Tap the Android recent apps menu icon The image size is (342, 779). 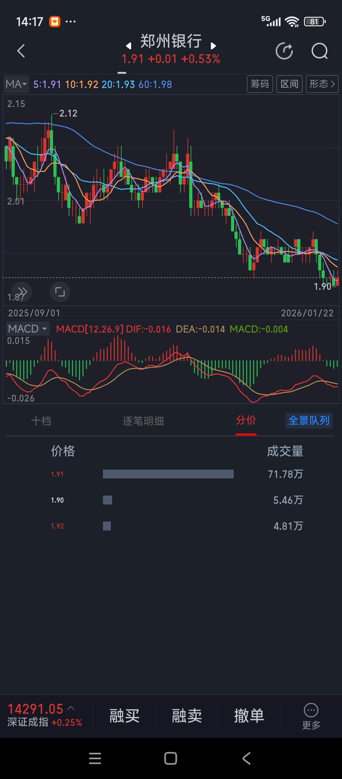95,758
